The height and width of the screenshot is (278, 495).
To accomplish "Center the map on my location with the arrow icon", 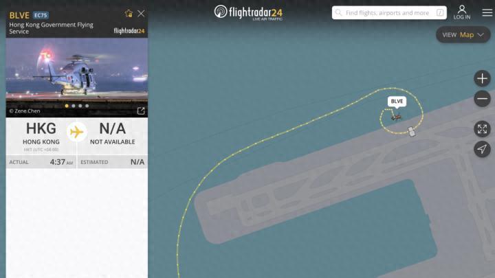I will coord(482,149).
